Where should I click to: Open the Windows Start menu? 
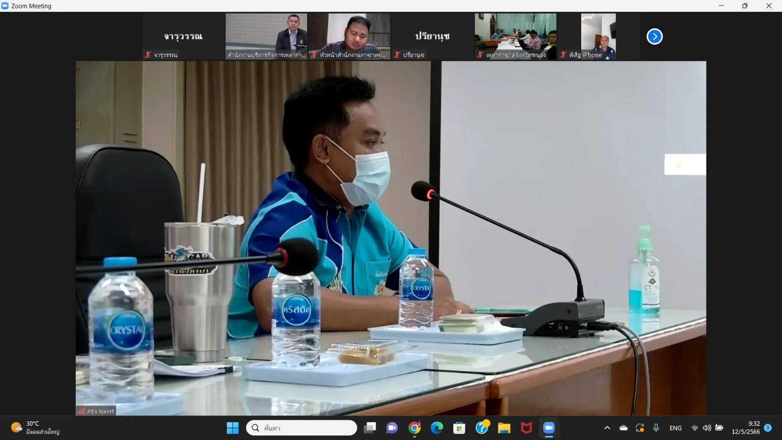click(x=233, y=428)
